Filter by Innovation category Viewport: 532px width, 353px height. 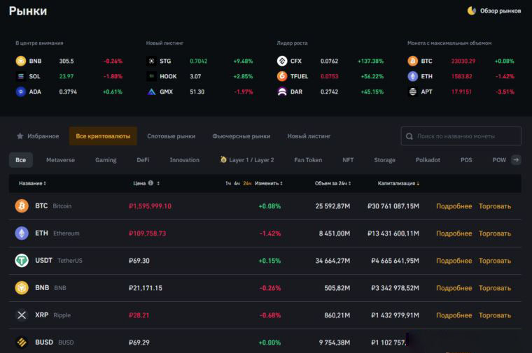(x=184, y=160)
